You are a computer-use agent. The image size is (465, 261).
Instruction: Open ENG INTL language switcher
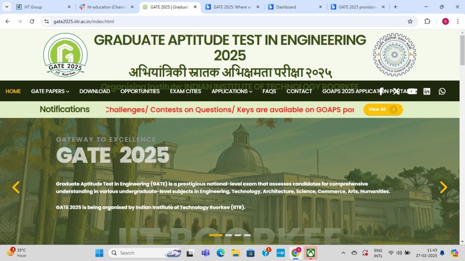click(x=378, y=253)
